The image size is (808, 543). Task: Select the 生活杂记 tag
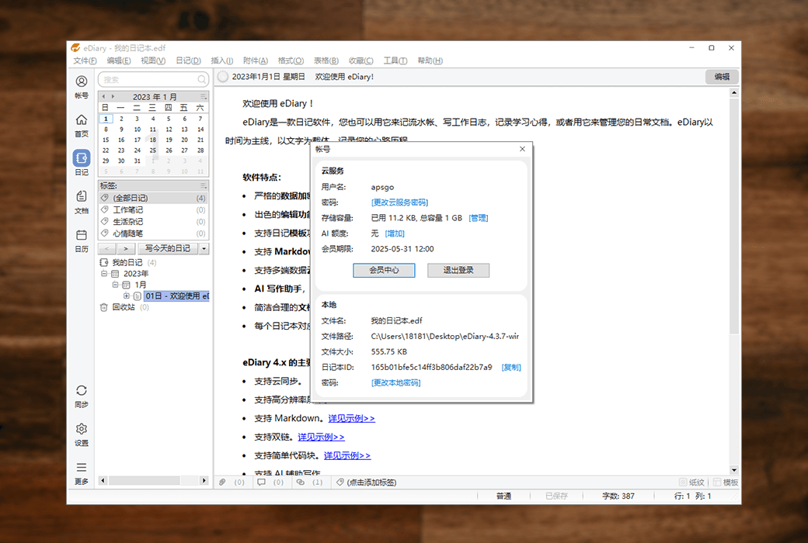[153, 222]
